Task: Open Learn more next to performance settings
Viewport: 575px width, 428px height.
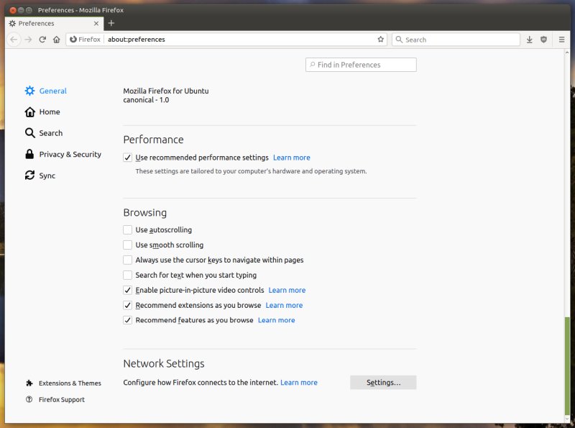Action: tap(292, 157)
